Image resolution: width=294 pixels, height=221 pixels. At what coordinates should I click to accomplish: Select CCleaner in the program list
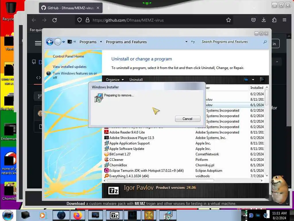(116, 159)
